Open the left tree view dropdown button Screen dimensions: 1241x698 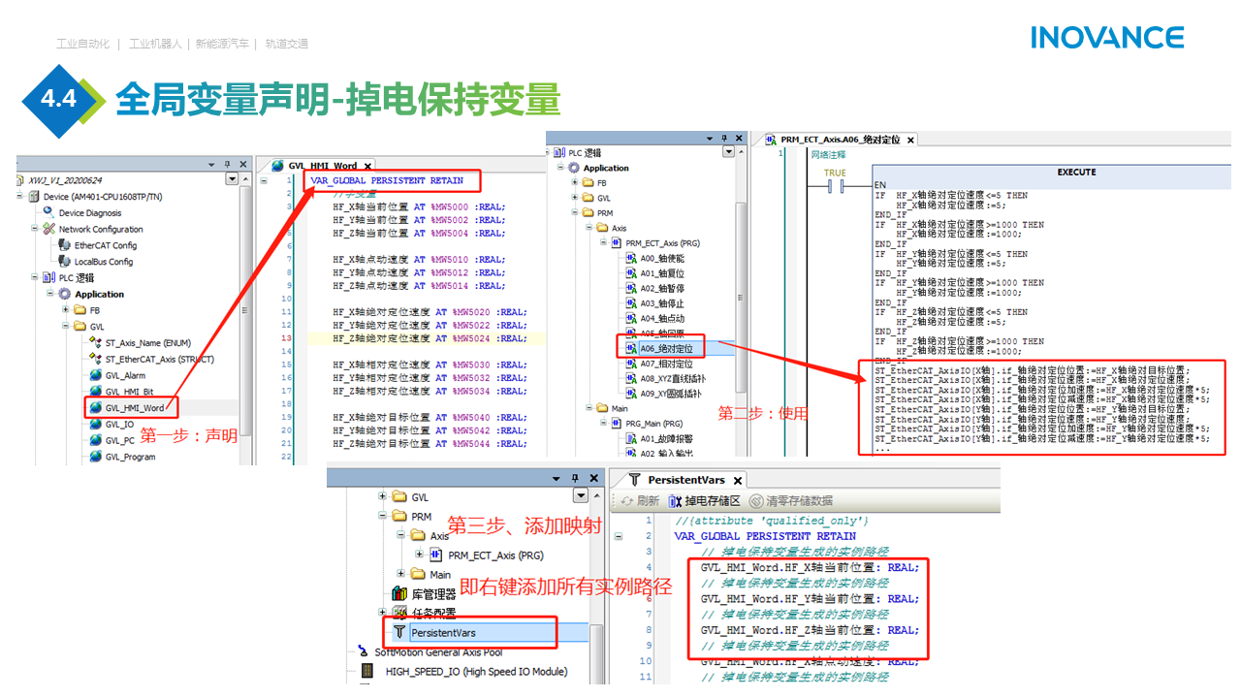tap(232, 179)
